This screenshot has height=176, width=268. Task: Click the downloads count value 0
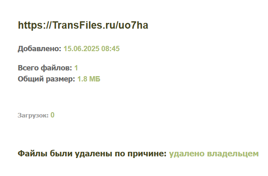(52, 115)
